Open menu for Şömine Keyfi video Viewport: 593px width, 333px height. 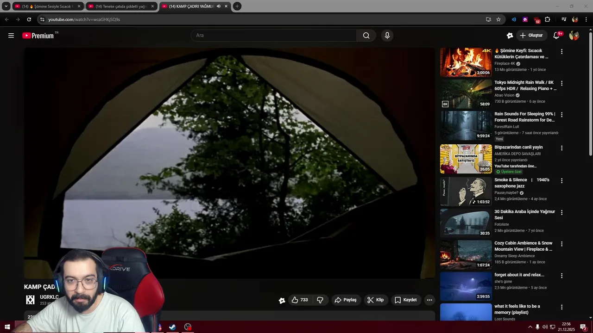coord(561,52)
